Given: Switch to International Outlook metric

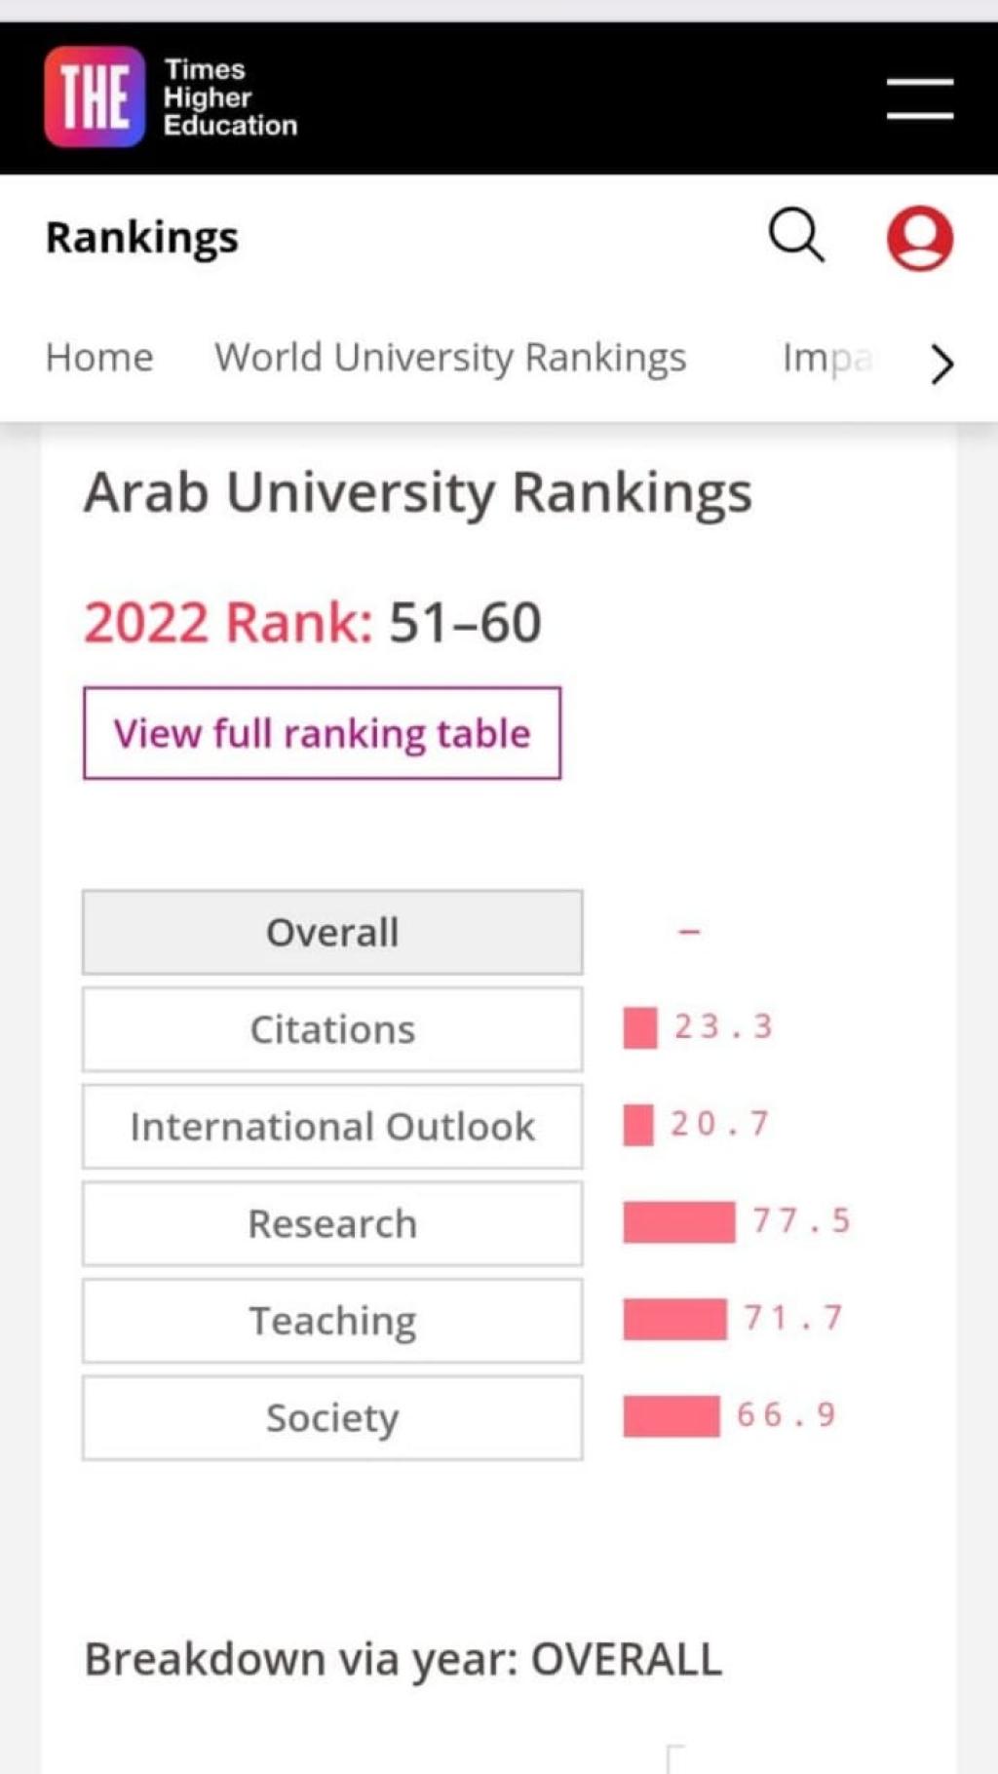Looking at the screenshot, I should [x=332, y=1127].
